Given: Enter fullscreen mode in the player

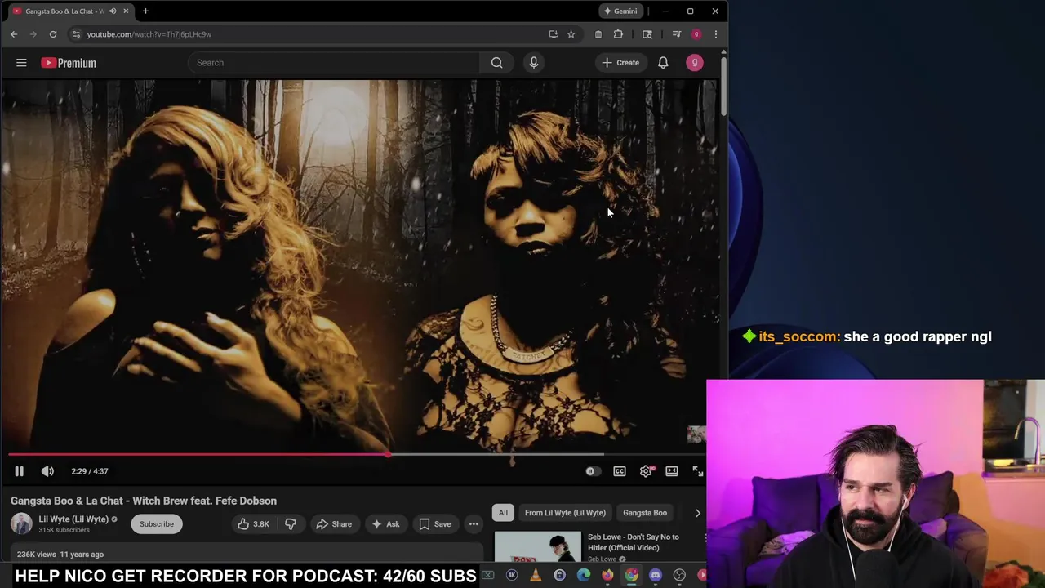Looking at the screenshot, I should pos(698,471).
